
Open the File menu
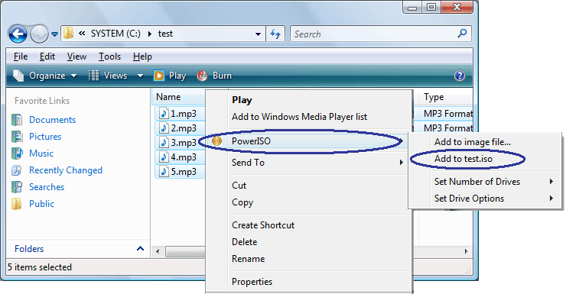pyautogui.click(x=21, y=57)
